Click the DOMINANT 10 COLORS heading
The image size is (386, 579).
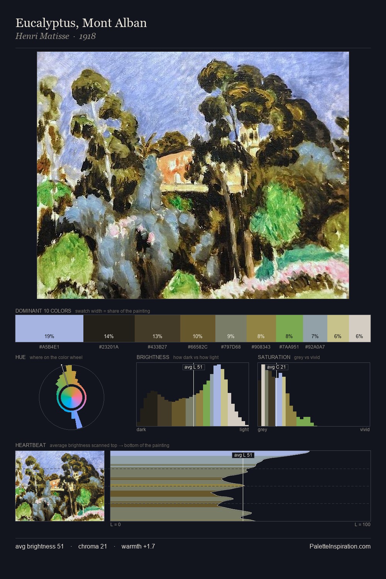tap(43, 311)
